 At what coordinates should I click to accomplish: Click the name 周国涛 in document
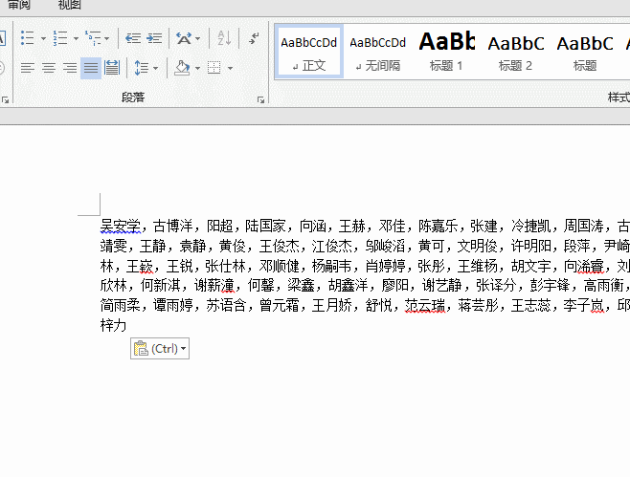[x=583, y=226]
